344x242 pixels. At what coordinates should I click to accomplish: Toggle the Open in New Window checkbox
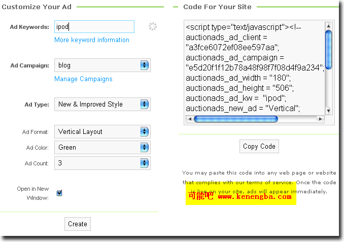[x=59, y=193]
